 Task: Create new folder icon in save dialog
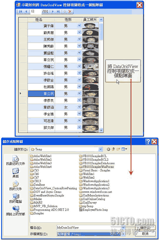[x=118, y=149]
